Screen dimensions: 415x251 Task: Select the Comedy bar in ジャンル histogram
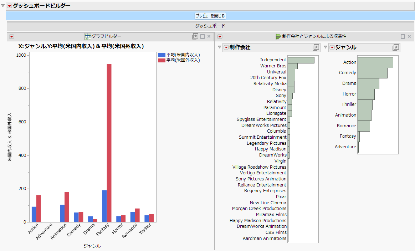click(x=372, y=73)
